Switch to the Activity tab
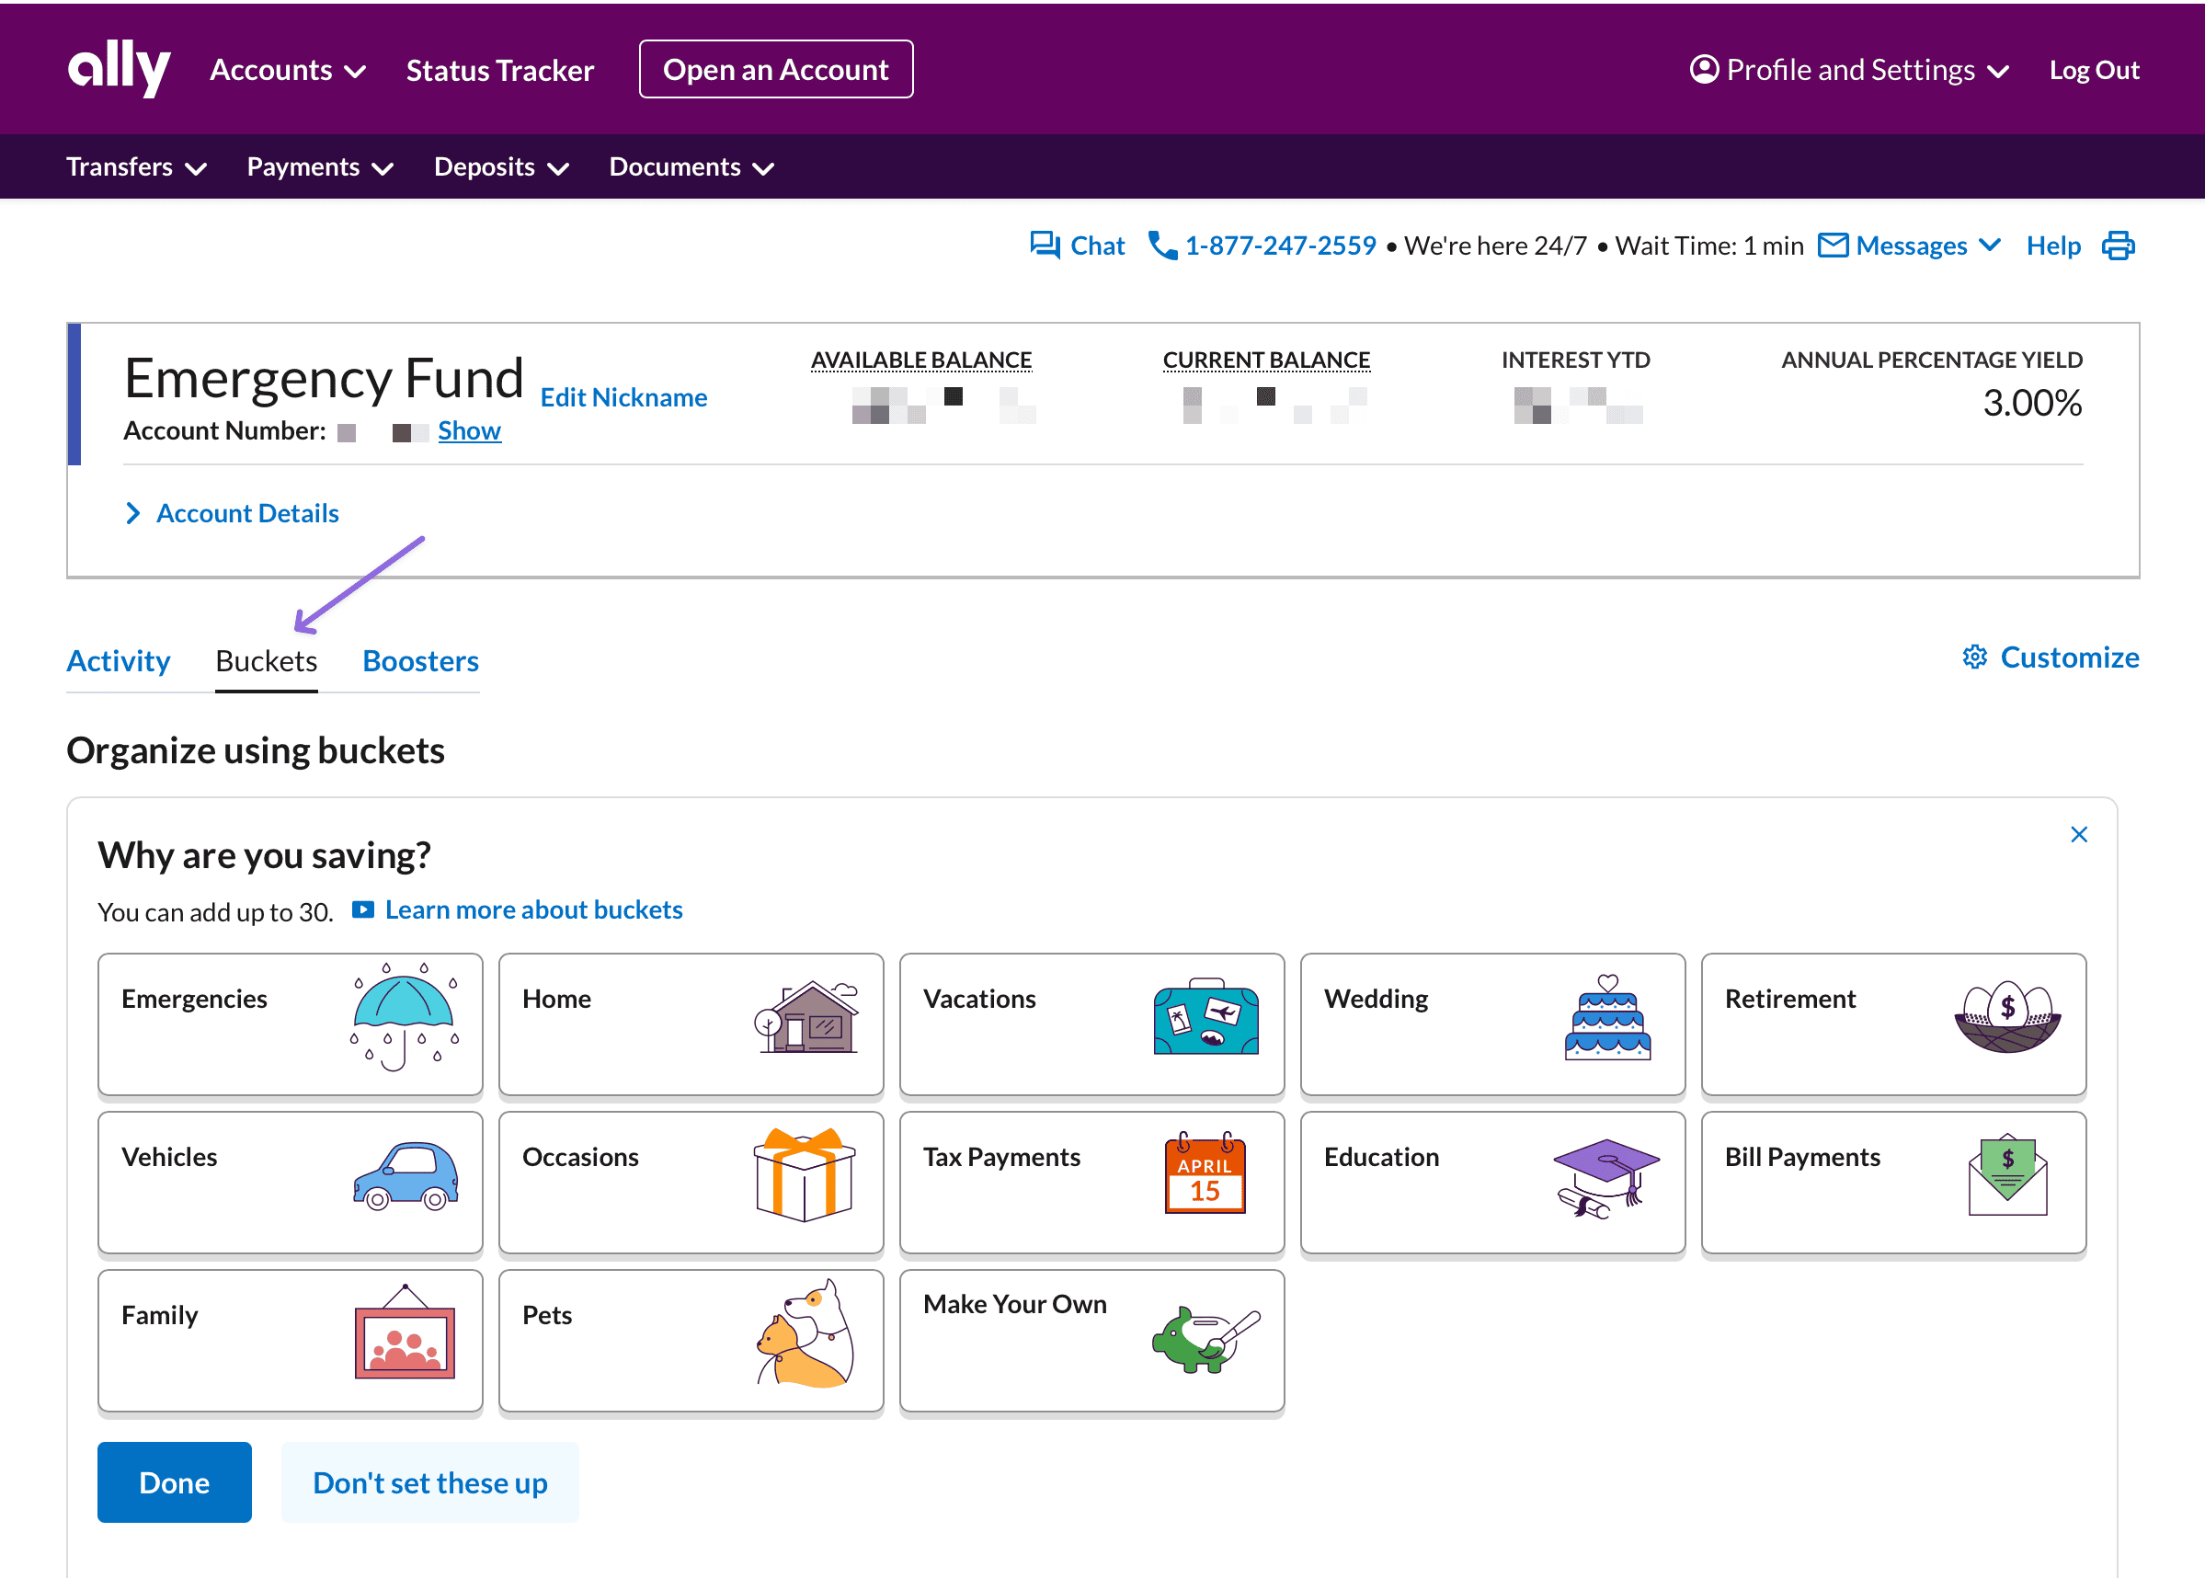The height and width of the screenshot is (1578, 2205). pyautogui.click(x=119, y=662)
